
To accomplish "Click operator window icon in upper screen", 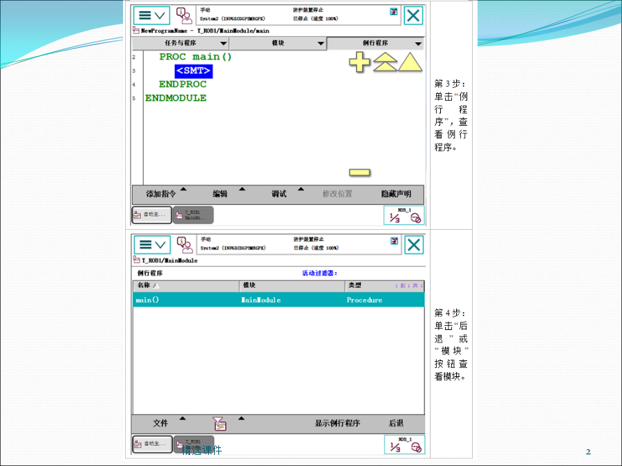I will tap(184, 15).
